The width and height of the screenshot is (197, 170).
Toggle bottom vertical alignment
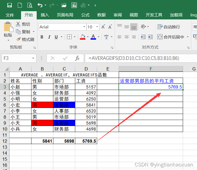click(134, 27)
